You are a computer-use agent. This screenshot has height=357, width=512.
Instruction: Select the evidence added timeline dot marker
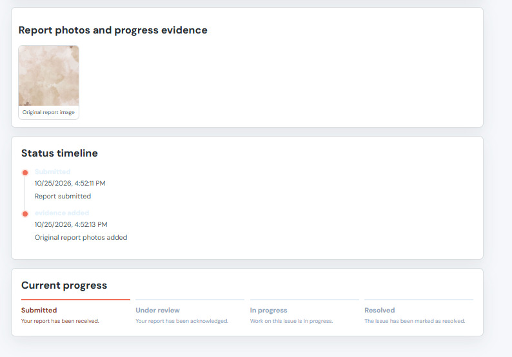click(x=25, y=214)
